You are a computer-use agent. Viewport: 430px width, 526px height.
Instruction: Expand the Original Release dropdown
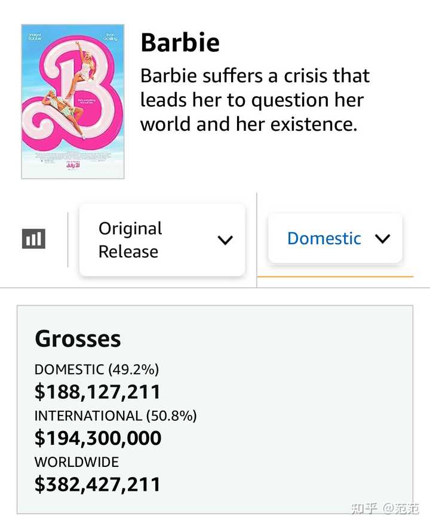coord(162,240)
